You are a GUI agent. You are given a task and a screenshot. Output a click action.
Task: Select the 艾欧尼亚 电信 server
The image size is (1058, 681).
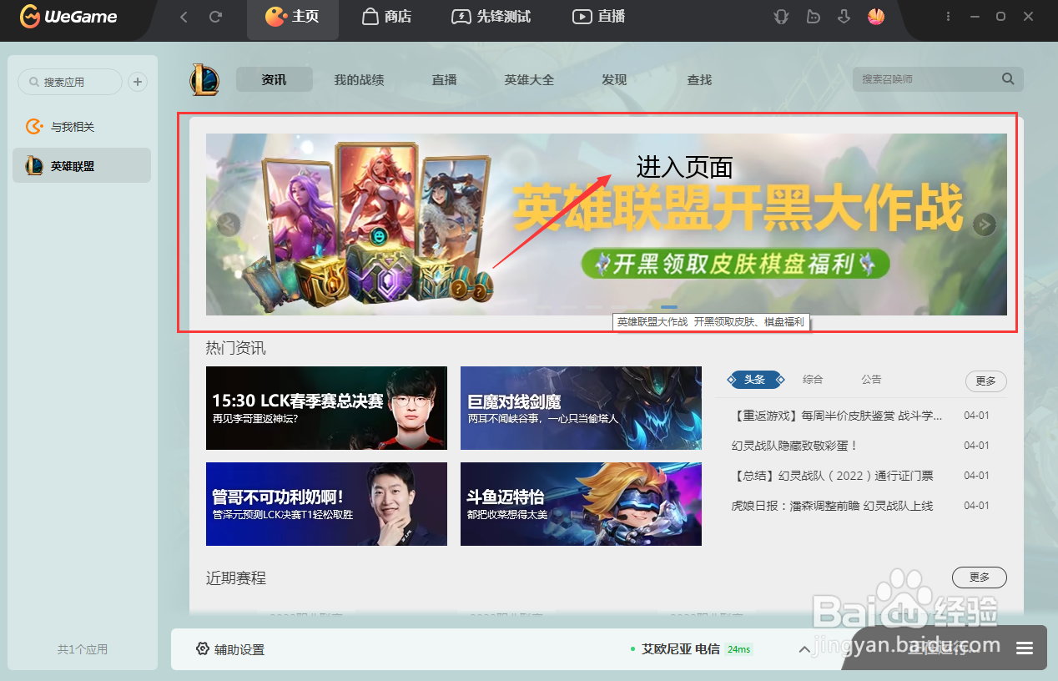point(681,648)
